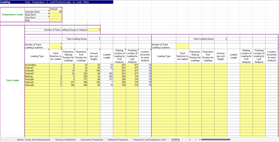Screen dimensions: 279x142
Task: Click 'Rails' label cell
Action: (x=37, y=20)
